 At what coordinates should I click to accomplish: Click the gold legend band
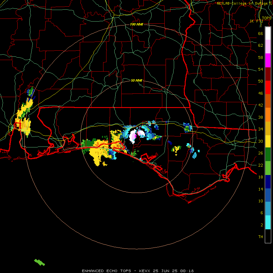(x=268, y=128)
